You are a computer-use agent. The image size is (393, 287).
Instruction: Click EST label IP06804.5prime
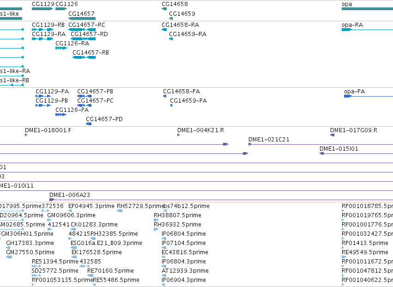184,234
